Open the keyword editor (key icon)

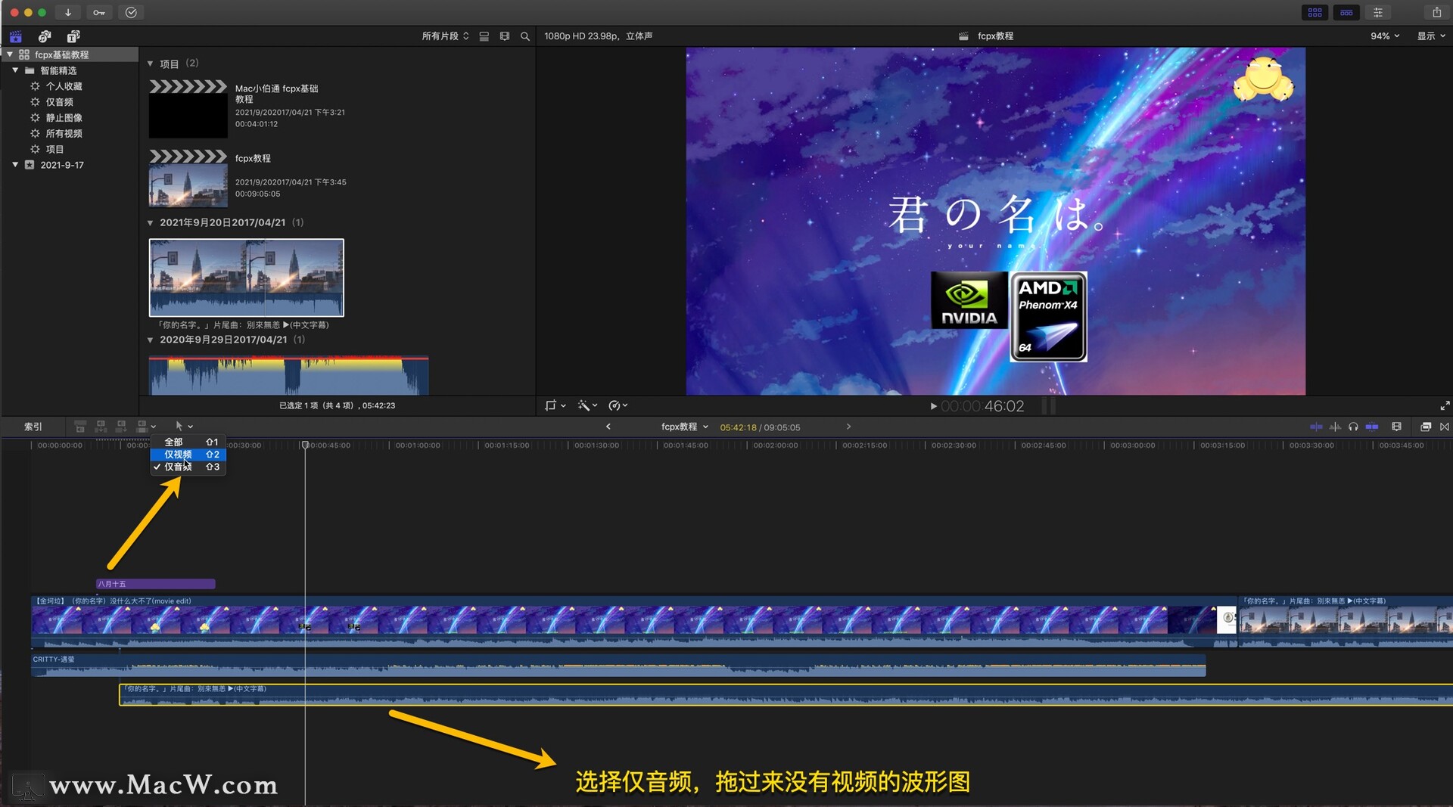[99, 12]
